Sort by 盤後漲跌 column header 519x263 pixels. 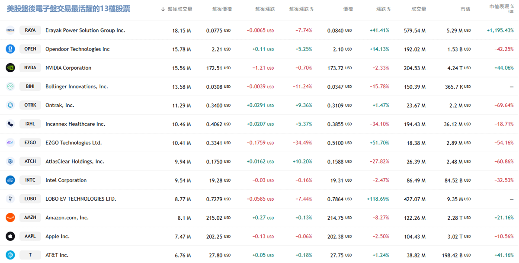265,9
